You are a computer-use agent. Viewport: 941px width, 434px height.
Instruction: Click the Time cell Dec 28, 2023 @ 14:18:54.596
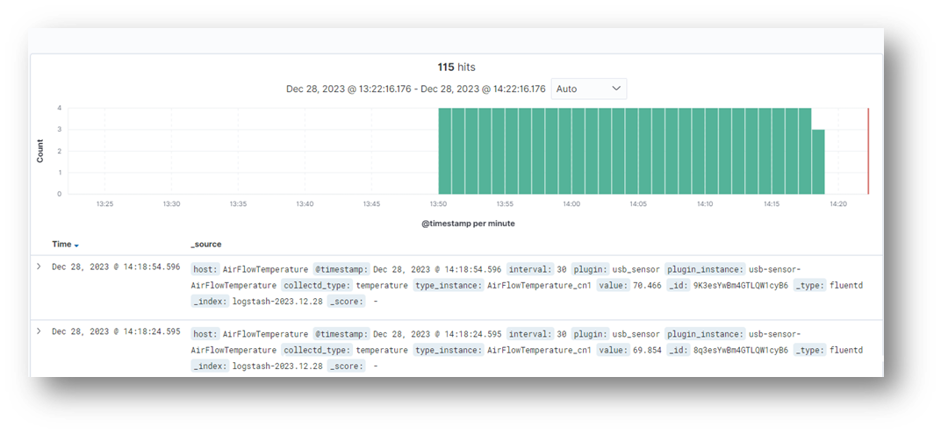[116, 267]
